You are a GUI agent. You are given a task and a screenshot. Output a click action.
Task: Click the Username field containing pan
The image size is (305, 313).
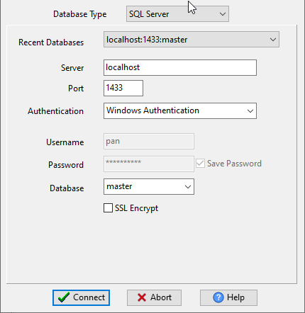149,141
